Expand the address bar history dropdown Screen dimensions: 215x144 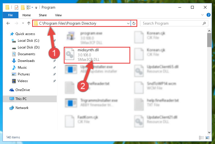point(128,23)
